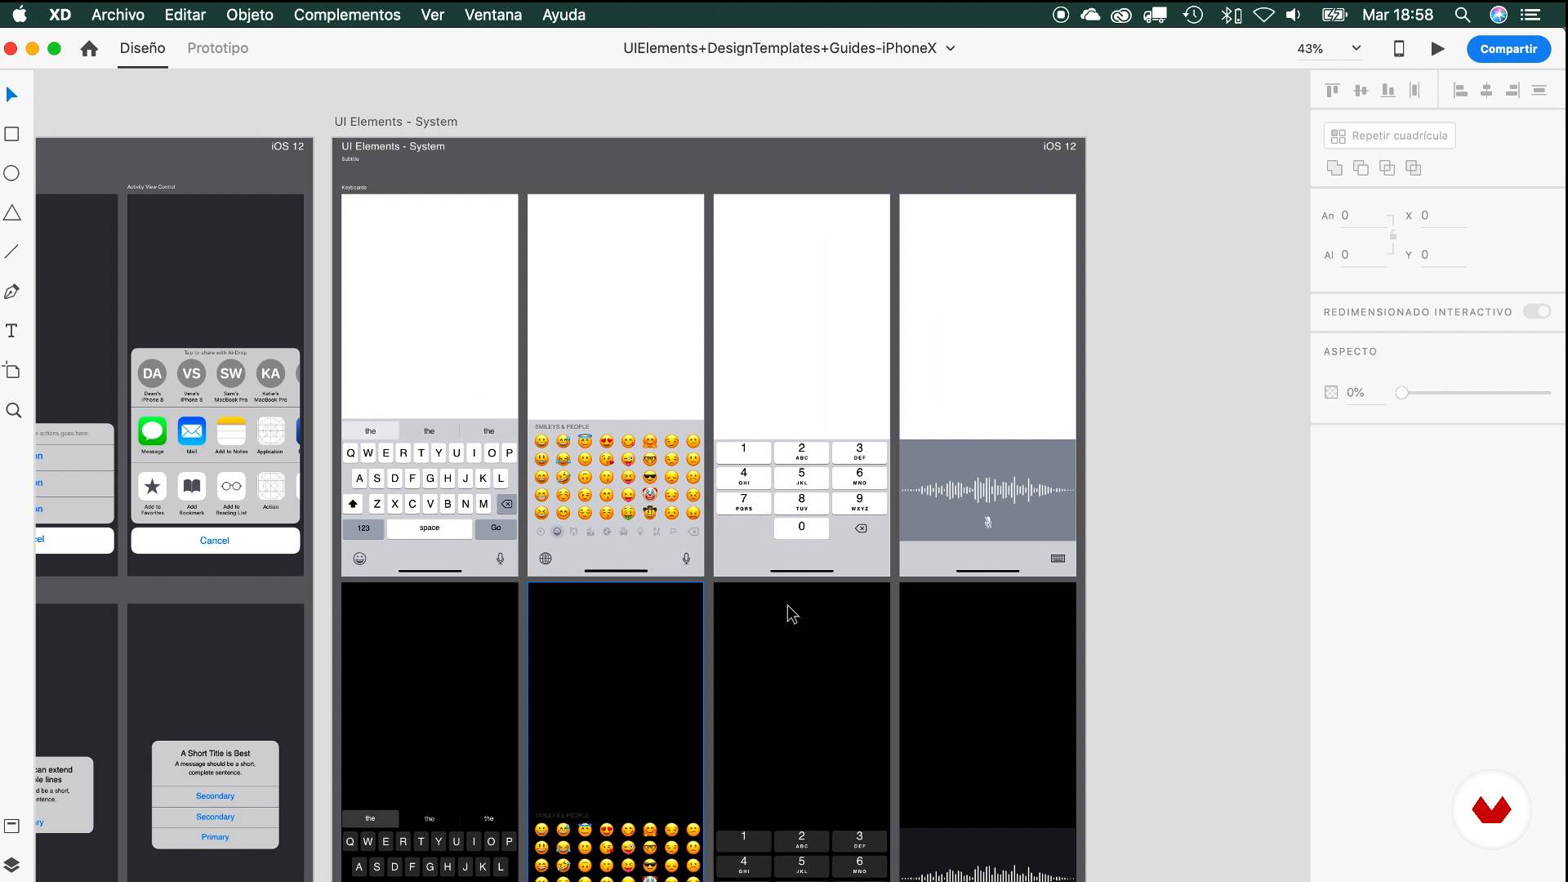
Task: Open the macOS Control Center list icon
Action: 1531,15
